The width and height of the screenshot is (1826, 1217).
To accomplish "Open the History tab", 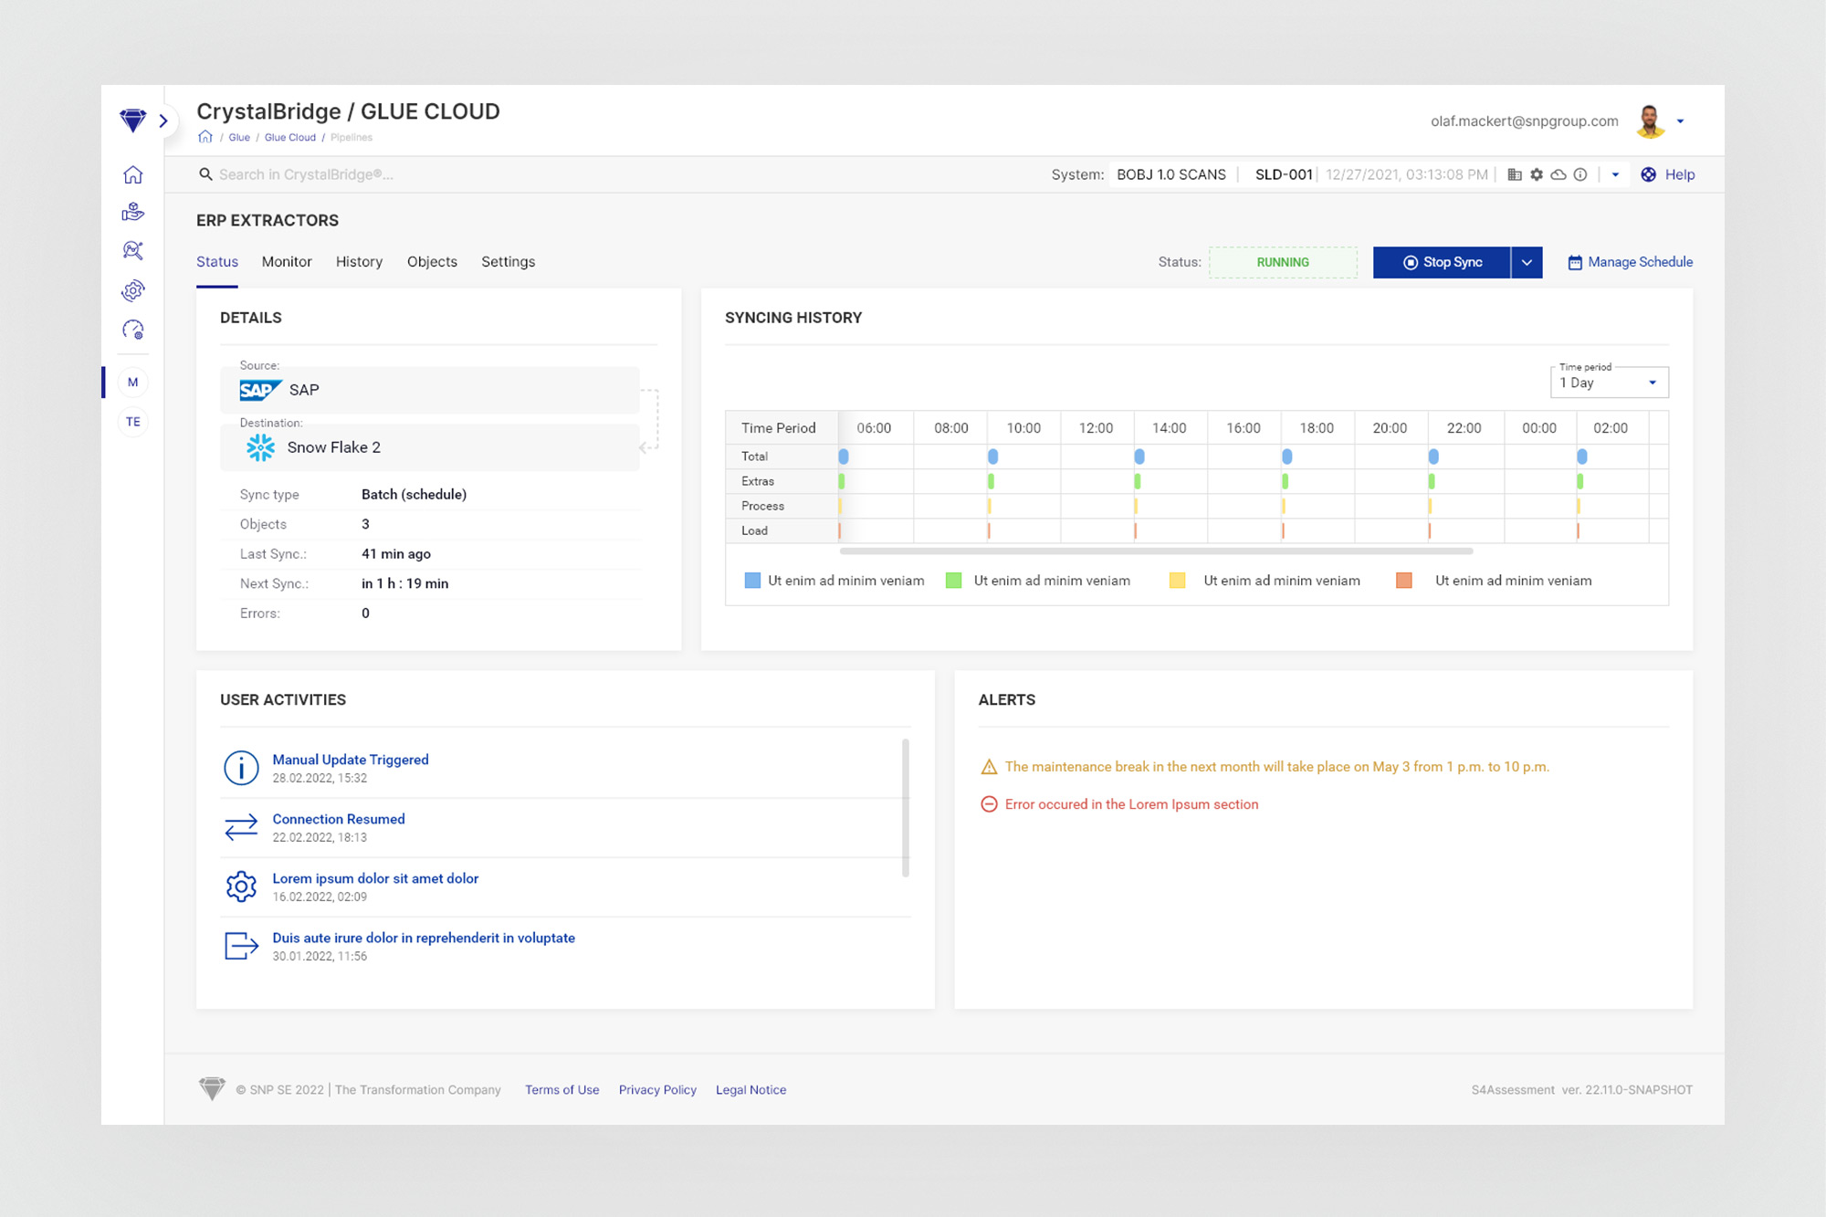I will point(359,262).
